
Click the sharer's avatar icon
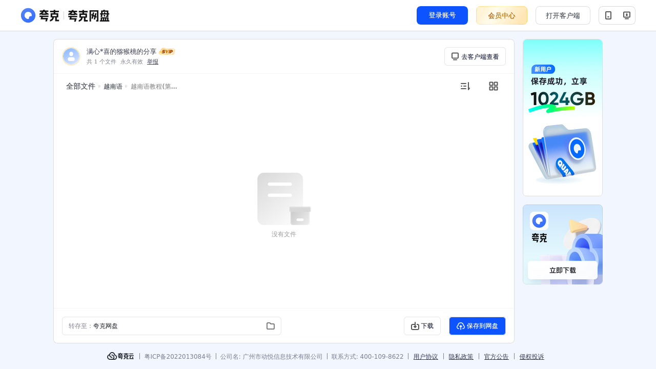71,56
